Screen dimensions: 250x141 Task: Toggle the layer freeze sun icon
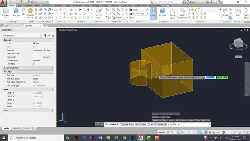point(193,9)
